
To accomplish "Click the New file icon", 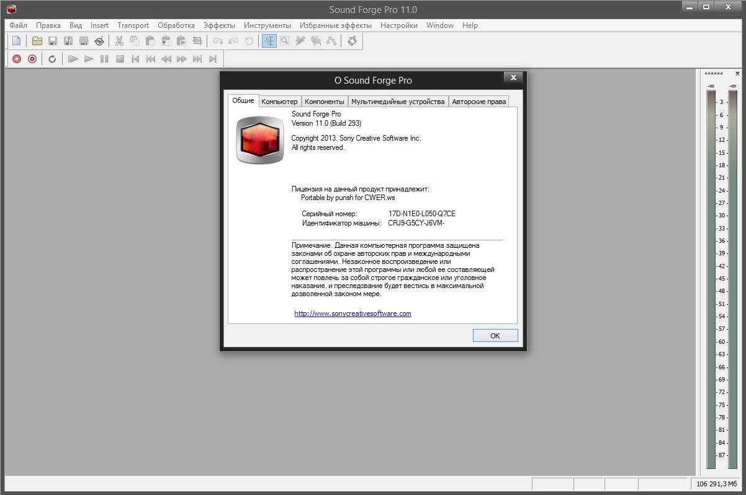I will [x=17, y=42].
